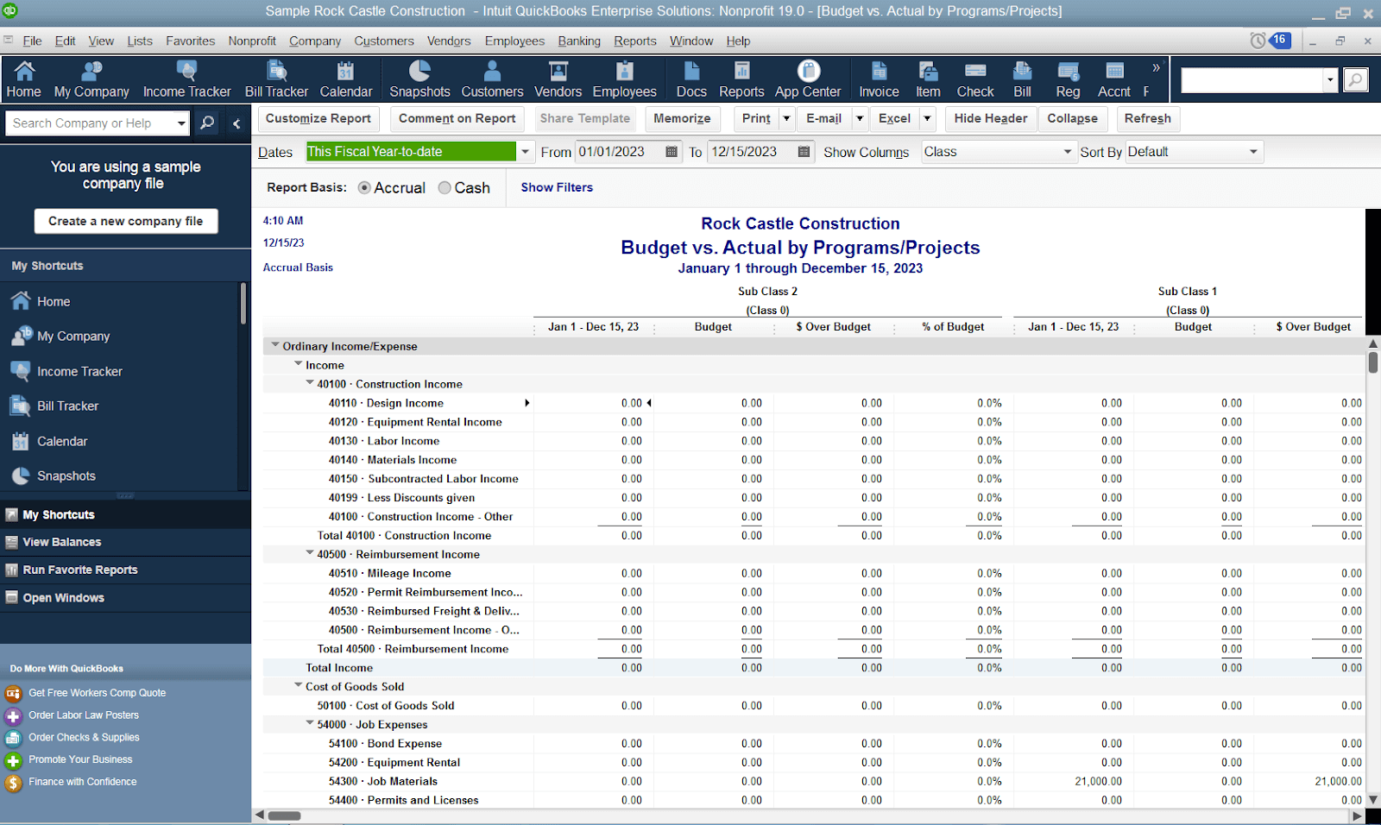This screenshot has height=825, width=1381.
Task: Open the Excel button dropdown arrow
Action: [x=928, y=118]
